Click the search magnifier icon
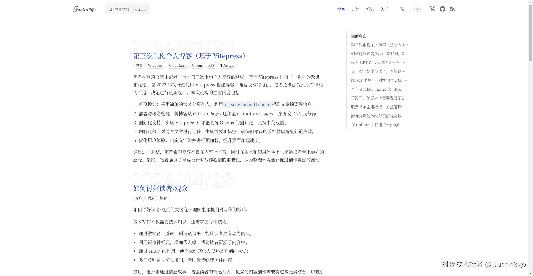This screenshot has height=276, width=533. [x=110, y=9]
